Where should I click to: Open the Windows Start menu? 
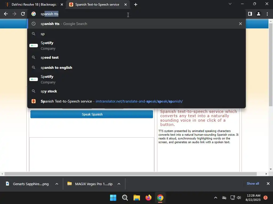tap(113, 198)
